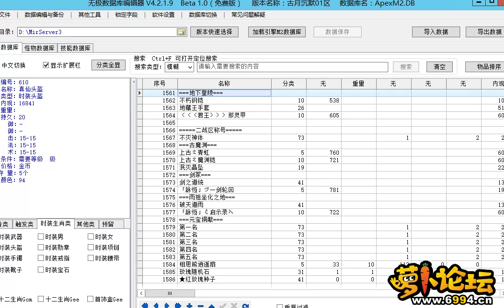The height and width of the screenshot is (308, 504).
Task: Click the horizontal scrollbar thumb of grid
Action: 170,293
